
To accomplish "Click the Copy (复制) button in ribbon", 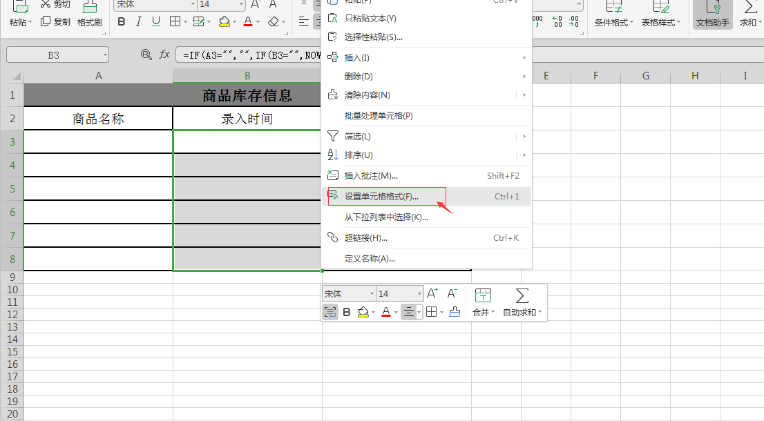I will [55, 22].
